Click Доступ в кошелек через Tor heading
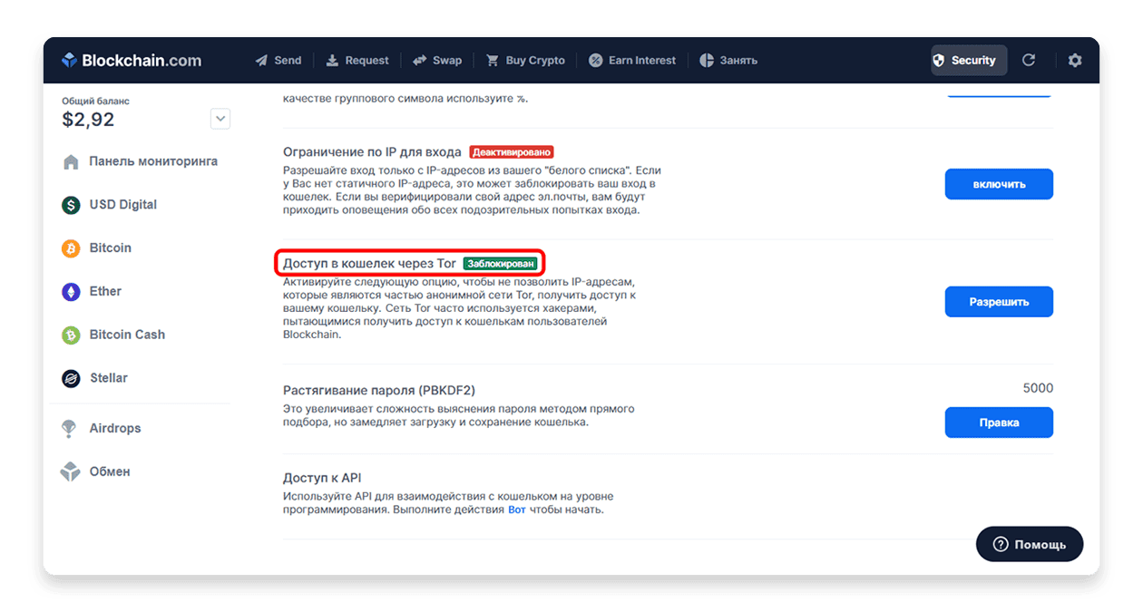1143x612 pixels. click(x=369, y=264)
